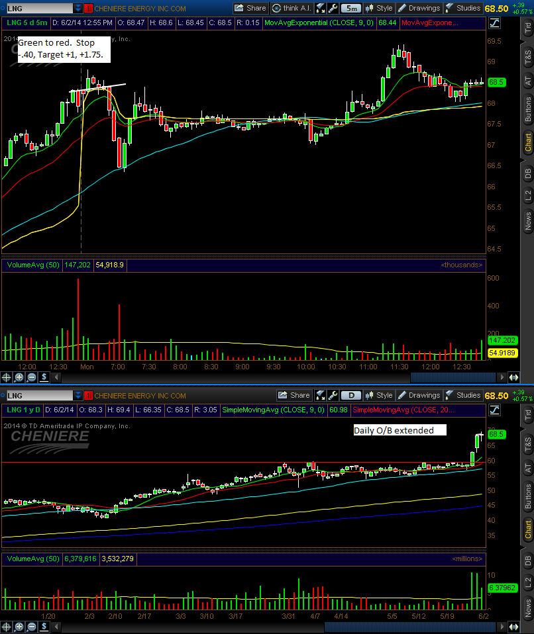Open Trd sidebar tab of bottom chart
534x634 pixels.
point(527,414)
